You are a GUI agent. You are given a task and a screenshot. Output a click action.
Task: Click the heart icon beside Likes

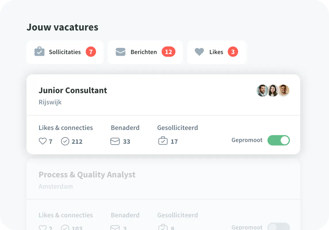[199, 52]
